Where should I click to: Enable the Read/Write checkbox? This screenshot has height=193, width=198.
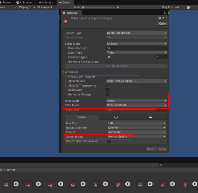[x=108, y=90]
